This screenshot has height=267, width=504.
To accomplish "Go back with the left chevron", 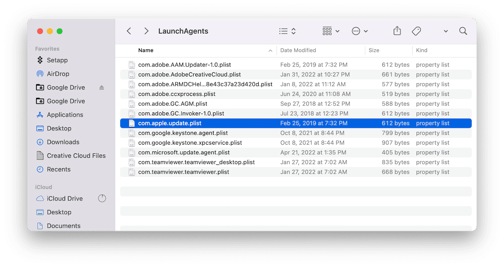I will tap(129, 31).
